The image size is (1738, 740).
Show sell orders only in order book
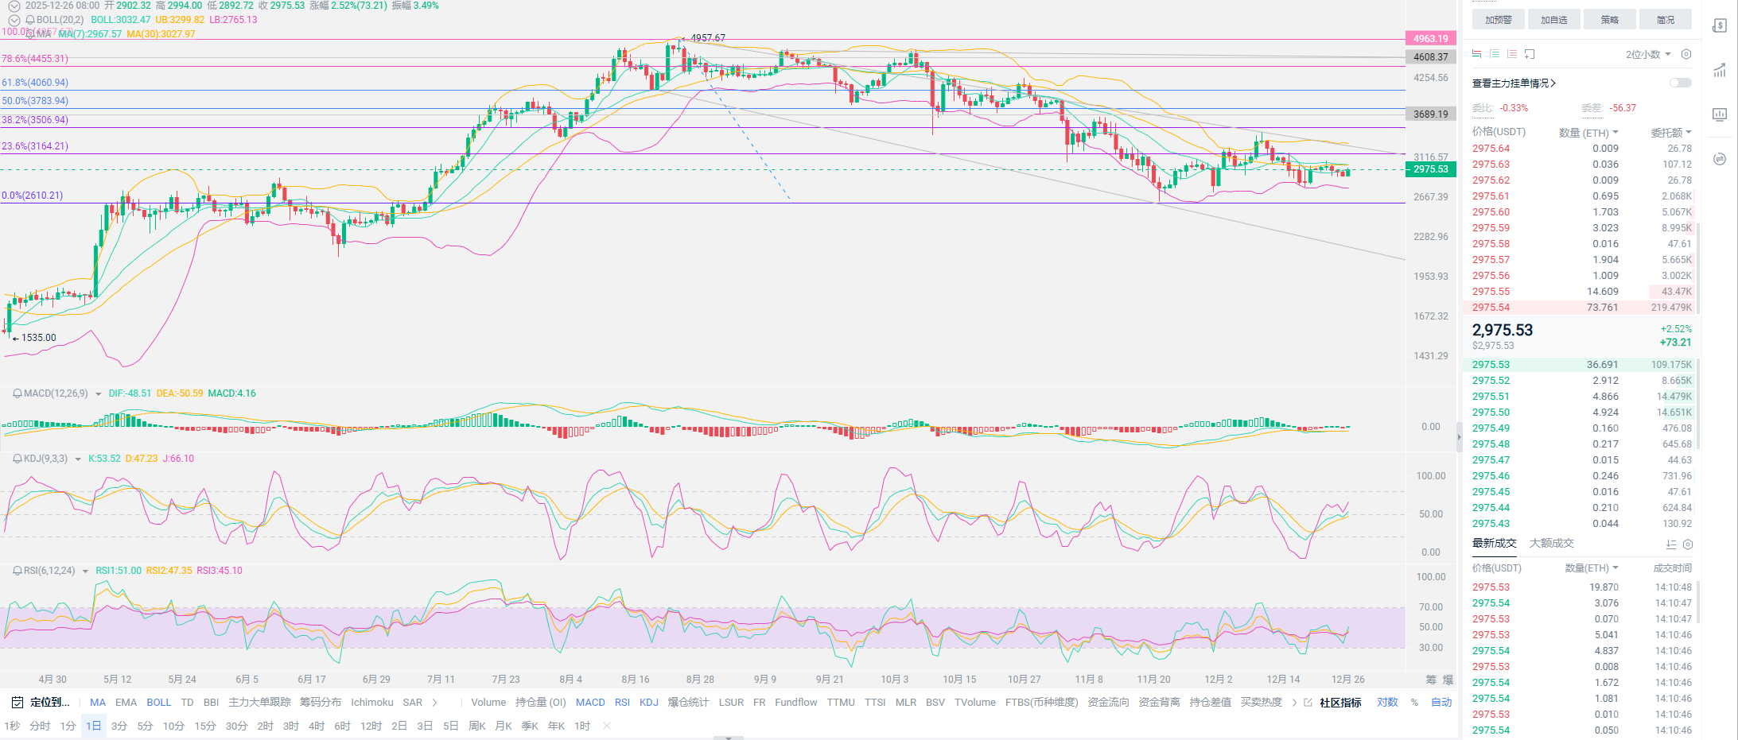point(1512,54)
